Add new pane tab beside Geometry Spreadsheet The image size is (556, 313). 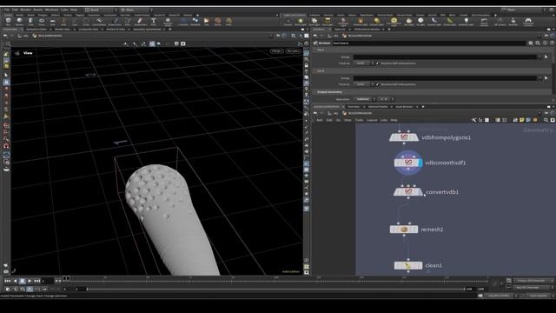point(170,30)
